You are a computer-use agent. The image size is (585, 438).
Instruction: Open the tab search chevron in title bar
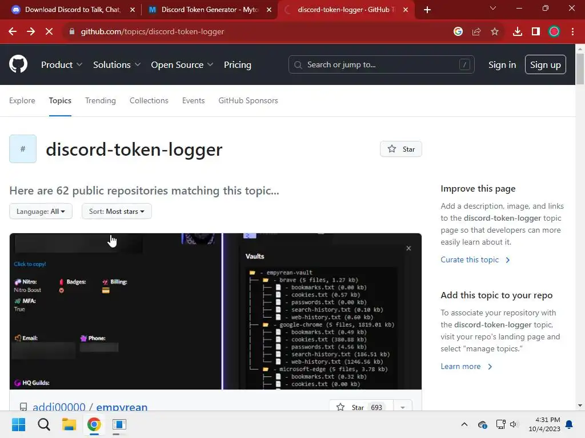click(493, 8)
